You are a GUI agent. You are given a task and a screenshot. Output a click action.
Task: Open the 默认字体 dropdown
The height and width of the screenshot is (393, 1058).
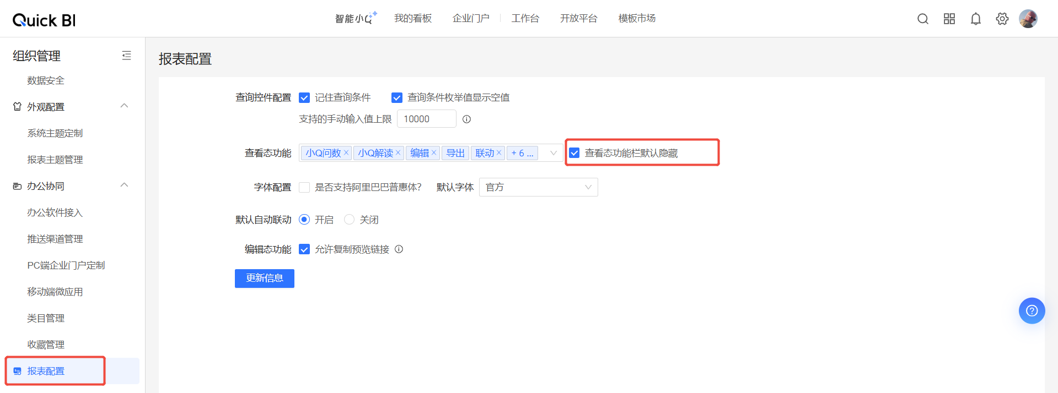(x=538, y=188)
